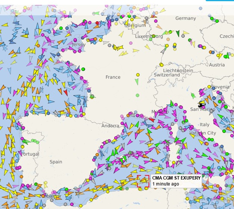Click the yellow circle left of the Slovenia label
The width and height of the screenshot is (234, 209).
(x=209, y=87)
